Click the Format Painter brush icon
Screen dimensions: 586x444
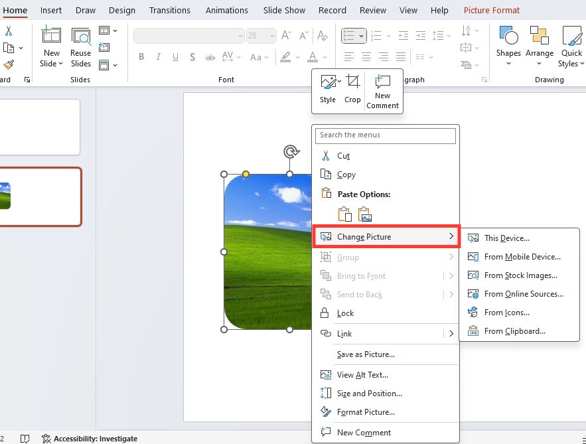[9, 64]
